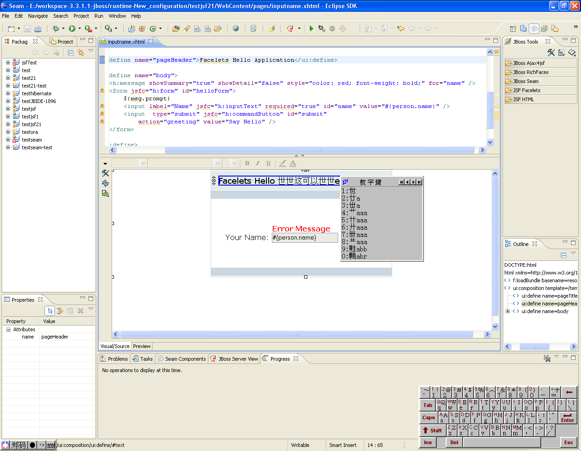
Task: Click the preferences tools icon in visual editor
Action: [x=105, y=173]
